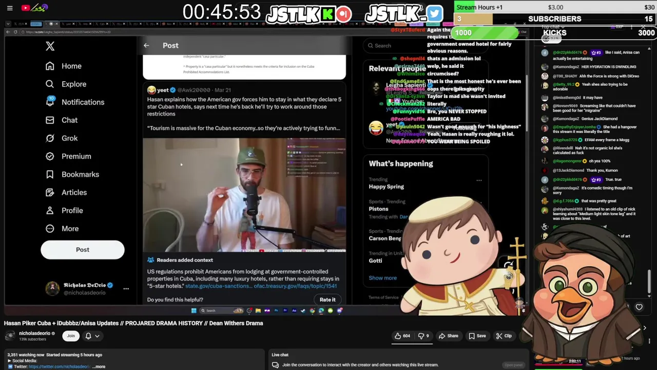The image size is (657, 370).
Task: Play the embedded Hasan video clip
Action: click(x=244, y=195)
